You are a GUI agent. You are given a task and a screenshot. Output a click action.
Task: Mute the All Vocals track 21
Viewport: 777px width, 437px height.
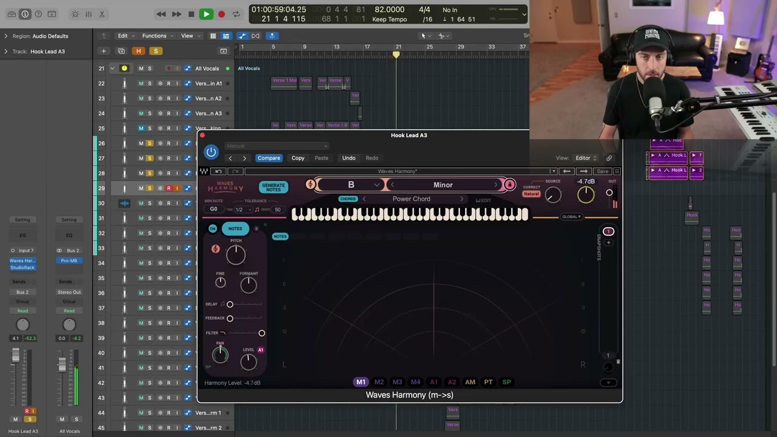point(141,68)
